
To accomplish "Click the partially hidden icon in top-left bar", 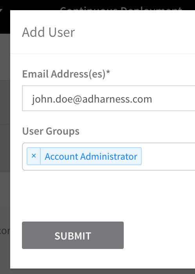I will pos(1,11).
